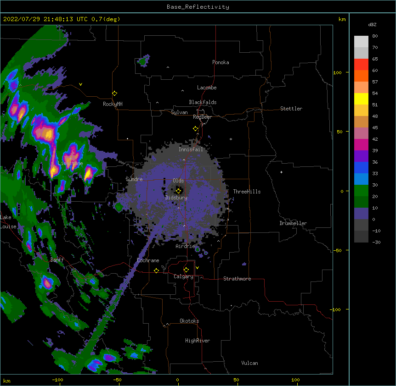Select the orange legend swatch between 60 and 57
The width and height of the screenshot is (396, 386).
pos(361,76)
